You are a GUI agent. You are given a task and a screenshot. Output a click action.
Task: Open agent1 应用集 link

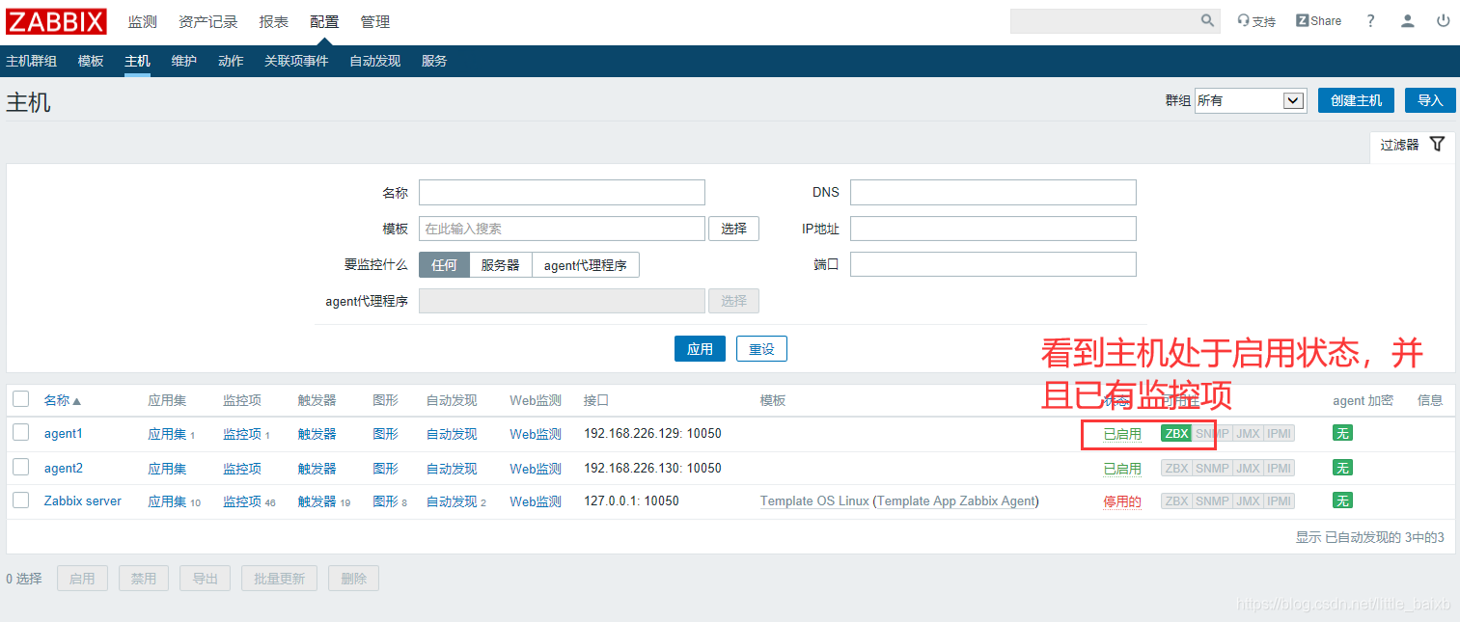tap(167, 434)
